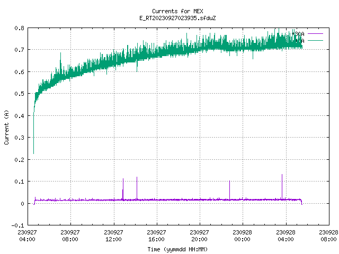
Task: Click the purple legend line sample
Action: coord(315,34)
